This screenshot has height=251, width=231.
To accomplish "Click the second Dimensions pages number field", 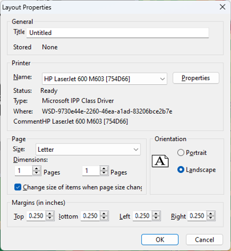I will (x=91, y=171).
